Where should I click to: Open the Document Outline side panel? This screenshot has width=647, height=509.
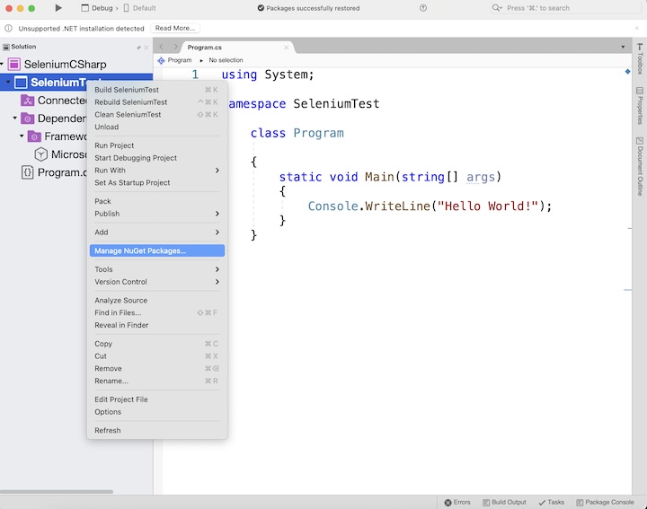coord(640,165)
